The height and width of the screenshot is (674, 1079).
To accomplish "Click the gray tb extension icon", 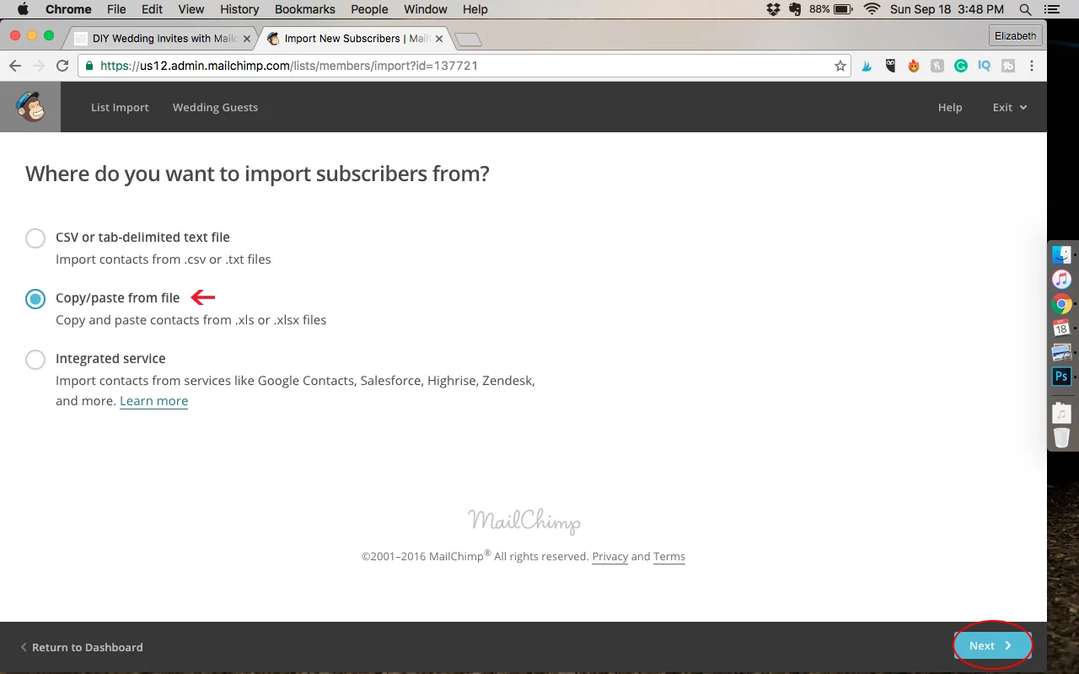I will coord(1007,66).
